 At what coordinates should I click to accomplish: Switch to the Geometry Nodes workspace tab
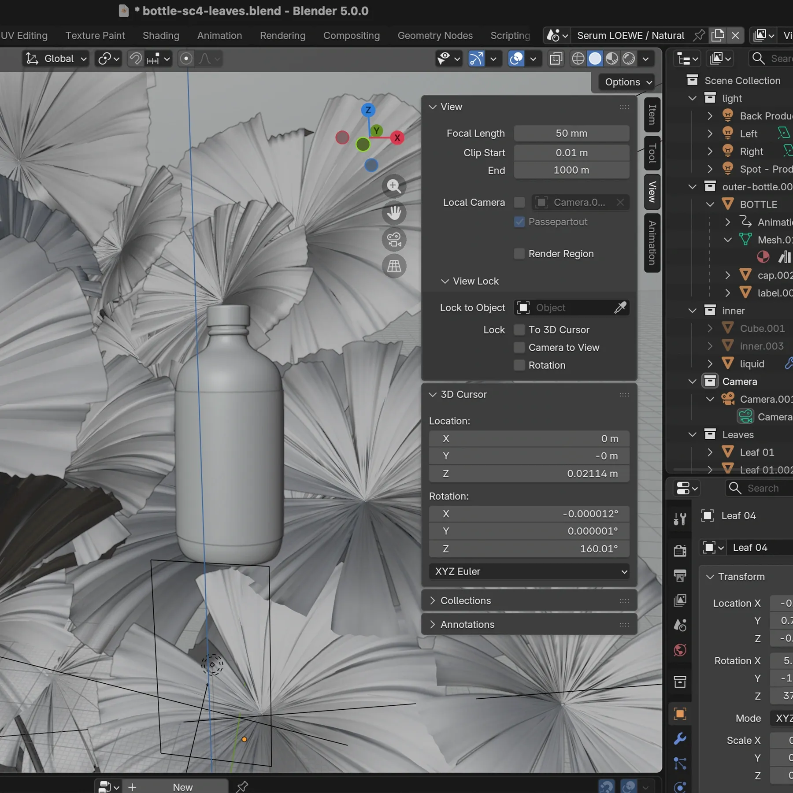tap(435, 36)
